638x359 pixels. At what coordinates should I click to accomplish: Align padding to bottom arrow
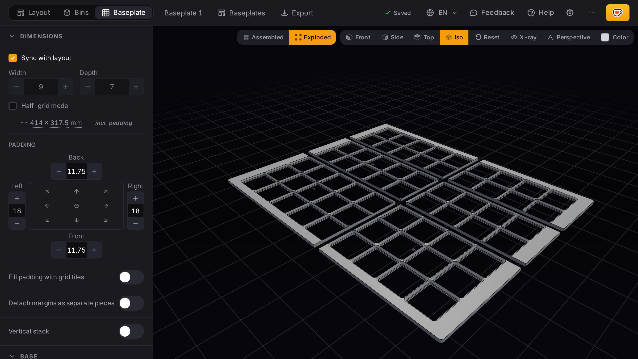[x=77, y=220]
